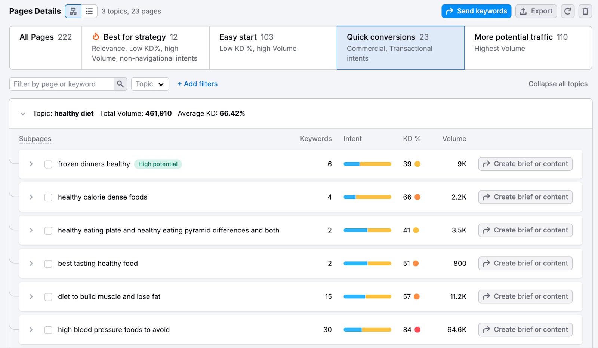Click the flame icon in Best for strategy

96,36
